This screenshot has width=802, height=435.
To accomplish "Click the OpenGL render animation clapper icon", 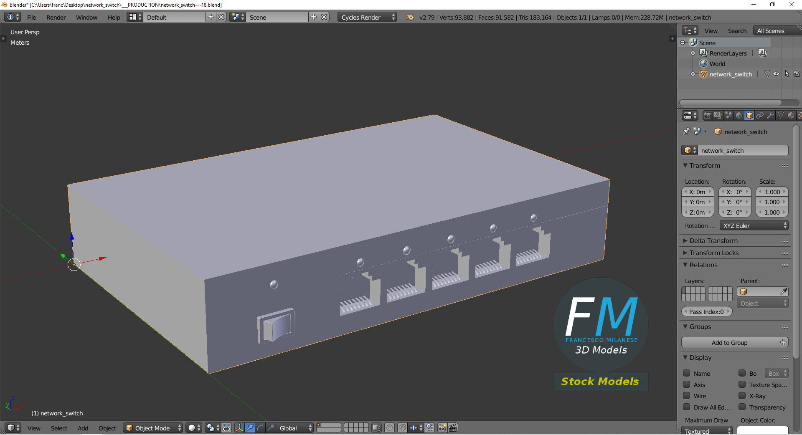I will pyautogui.click(x=453, y=428).
